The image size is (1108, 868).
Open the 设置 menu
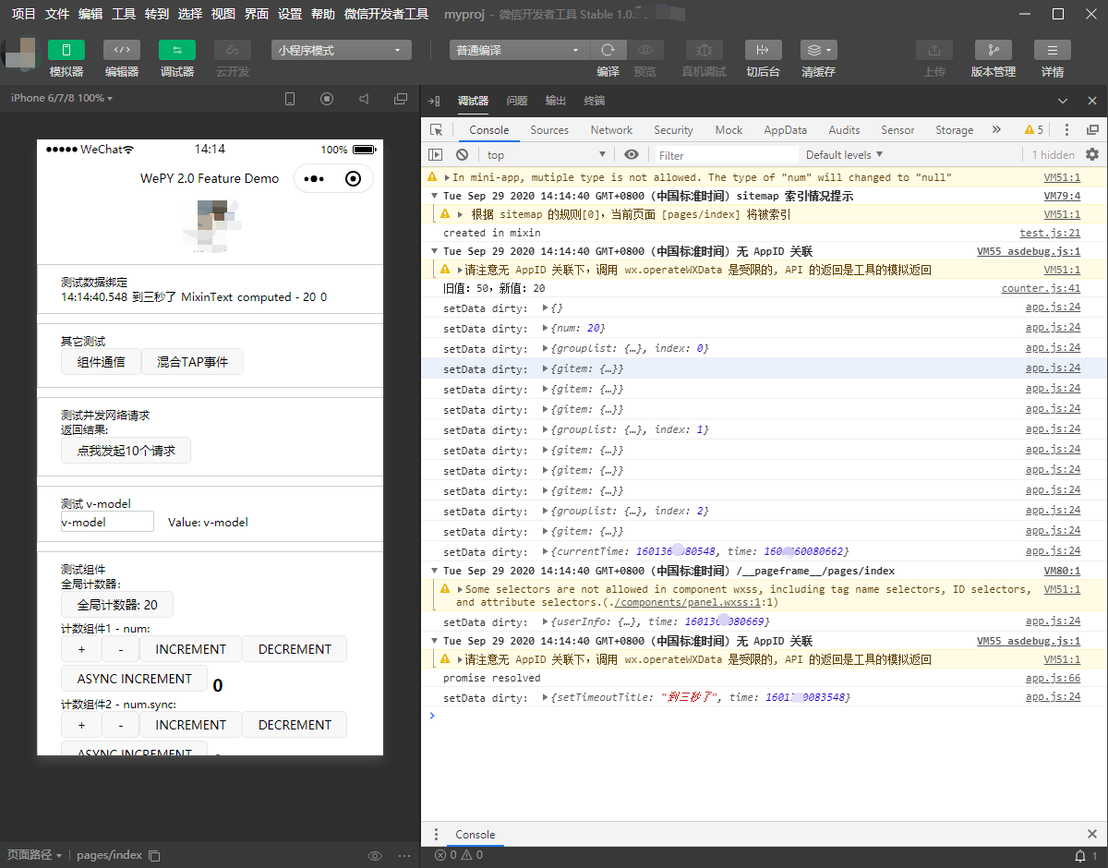pyautogui.click(x=290, y=14)
